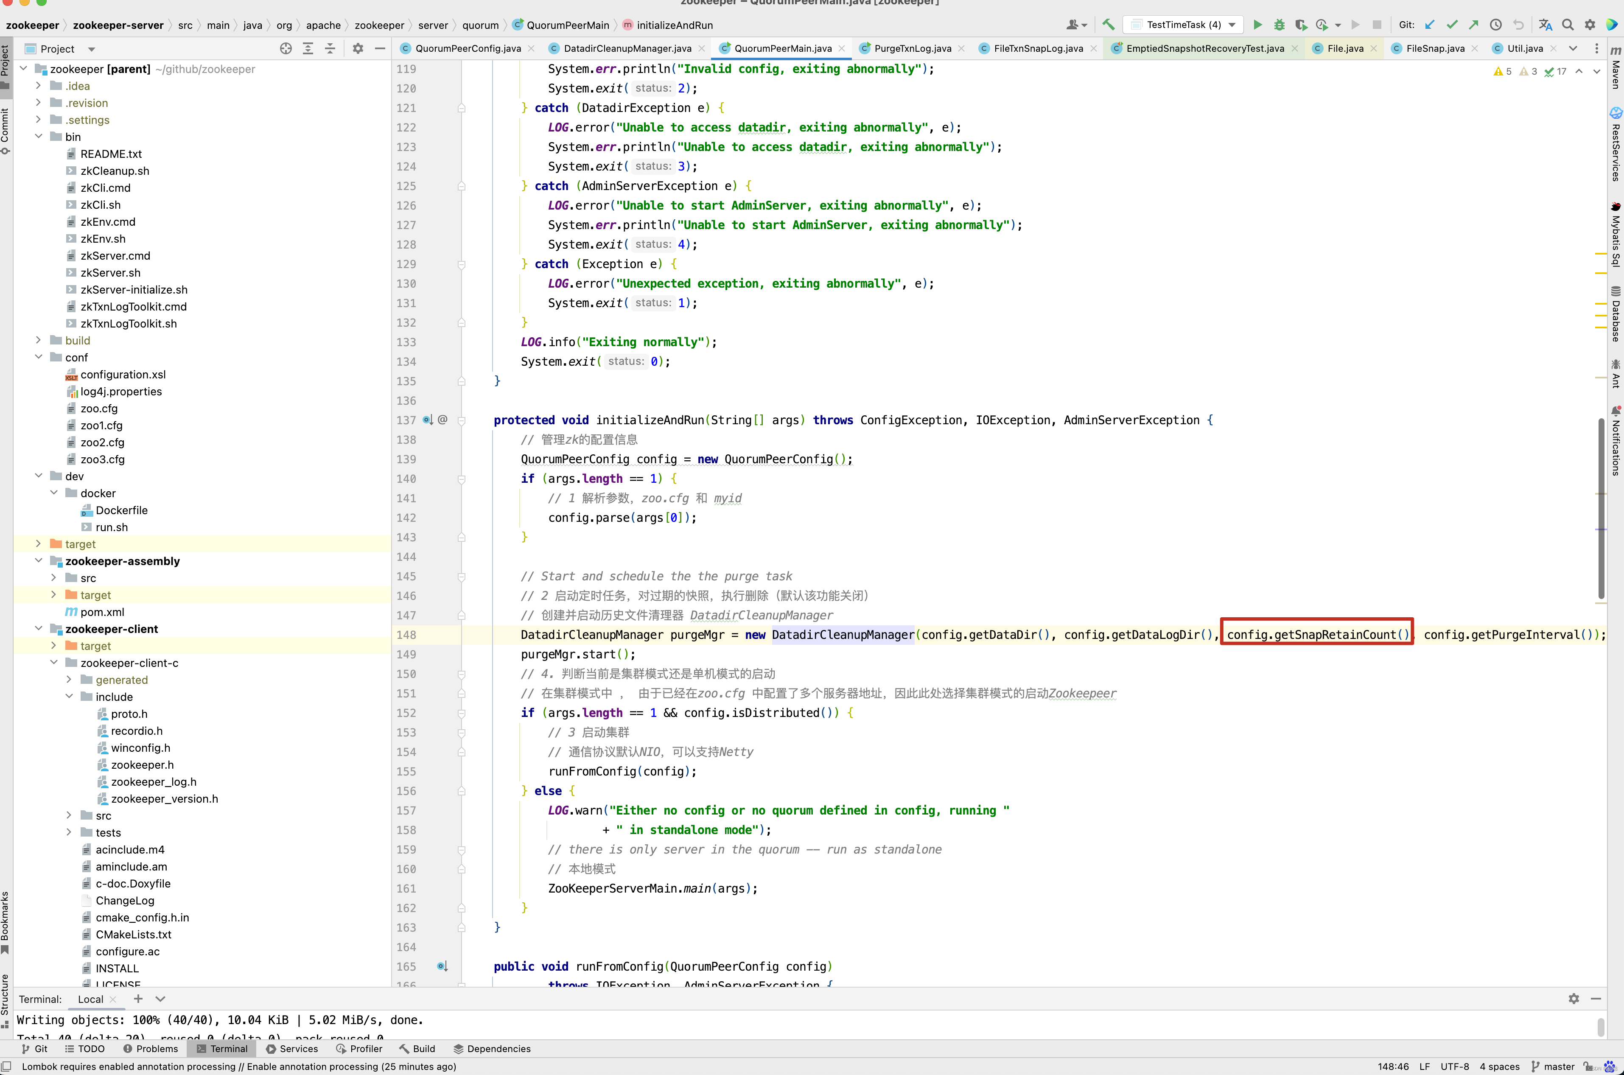This screenshot has height=1075, width=1624.
Task: Click the override gutter icon on line 137
Action: pos(428,420)
